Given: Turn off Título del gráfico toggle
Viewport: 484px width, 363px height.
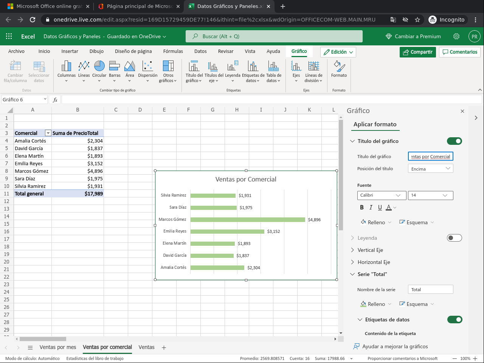Looking at the screenshot, I should (454, 141).
